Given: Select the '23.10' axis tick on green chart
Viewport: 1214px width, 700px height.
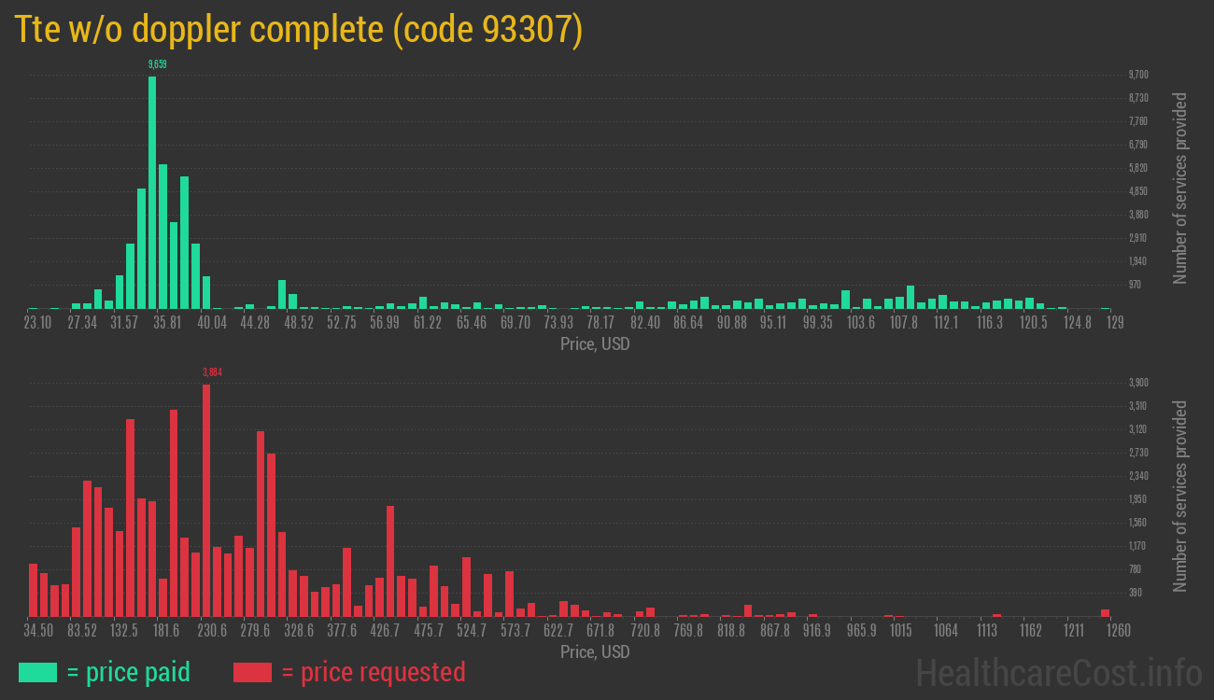Looking at the screenshot, I should point(37,322).
